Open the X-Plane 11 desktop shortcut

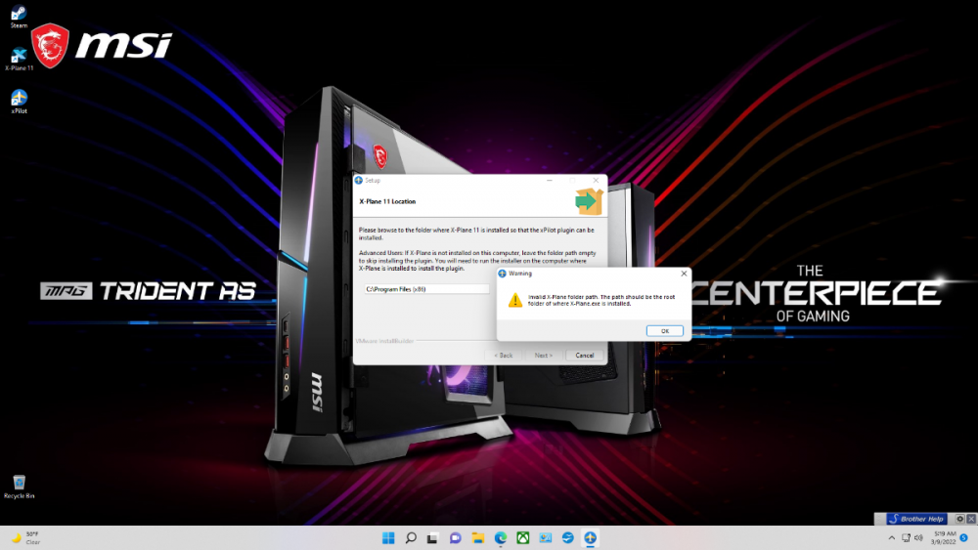pyautogui.click(x=19, y=60)
